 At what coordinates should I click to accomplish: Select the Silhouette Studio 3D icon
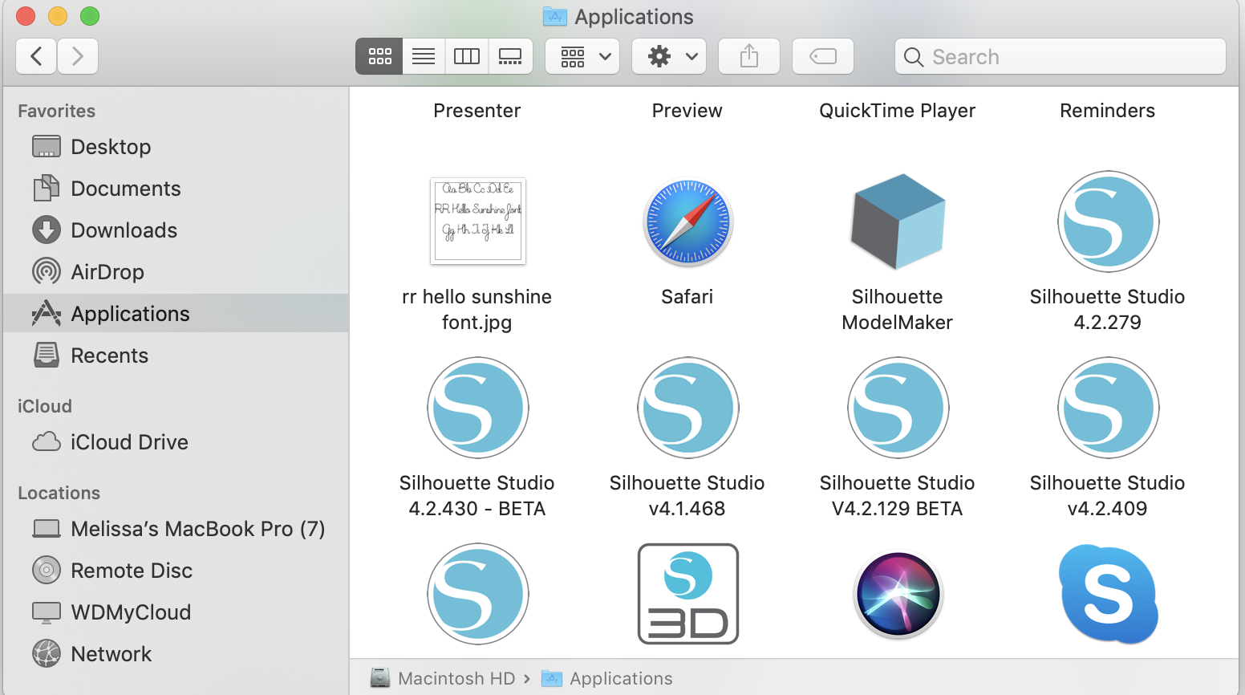point(687,594)
